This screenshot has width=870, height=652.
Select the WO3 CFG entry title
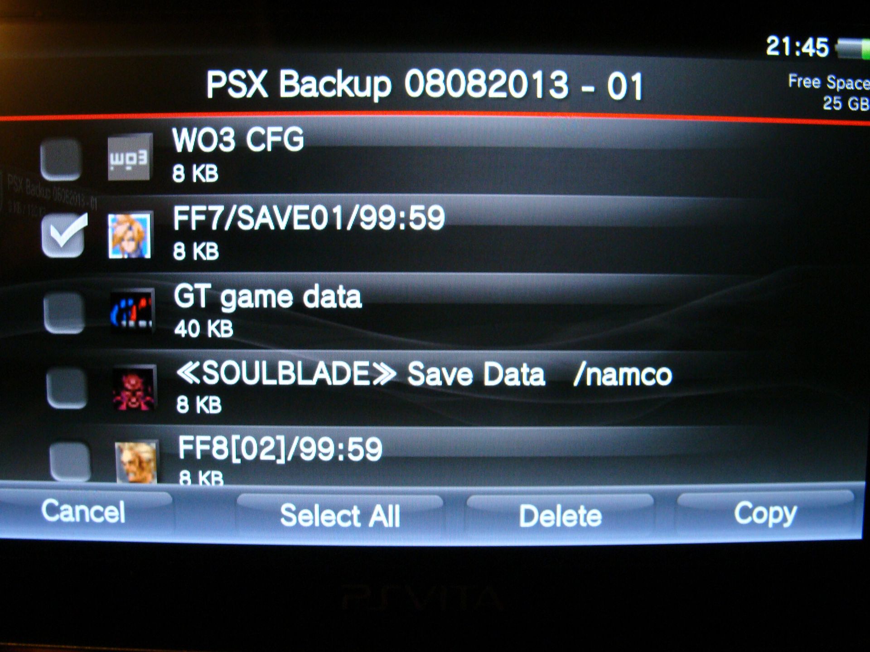[x=238, y=139]
